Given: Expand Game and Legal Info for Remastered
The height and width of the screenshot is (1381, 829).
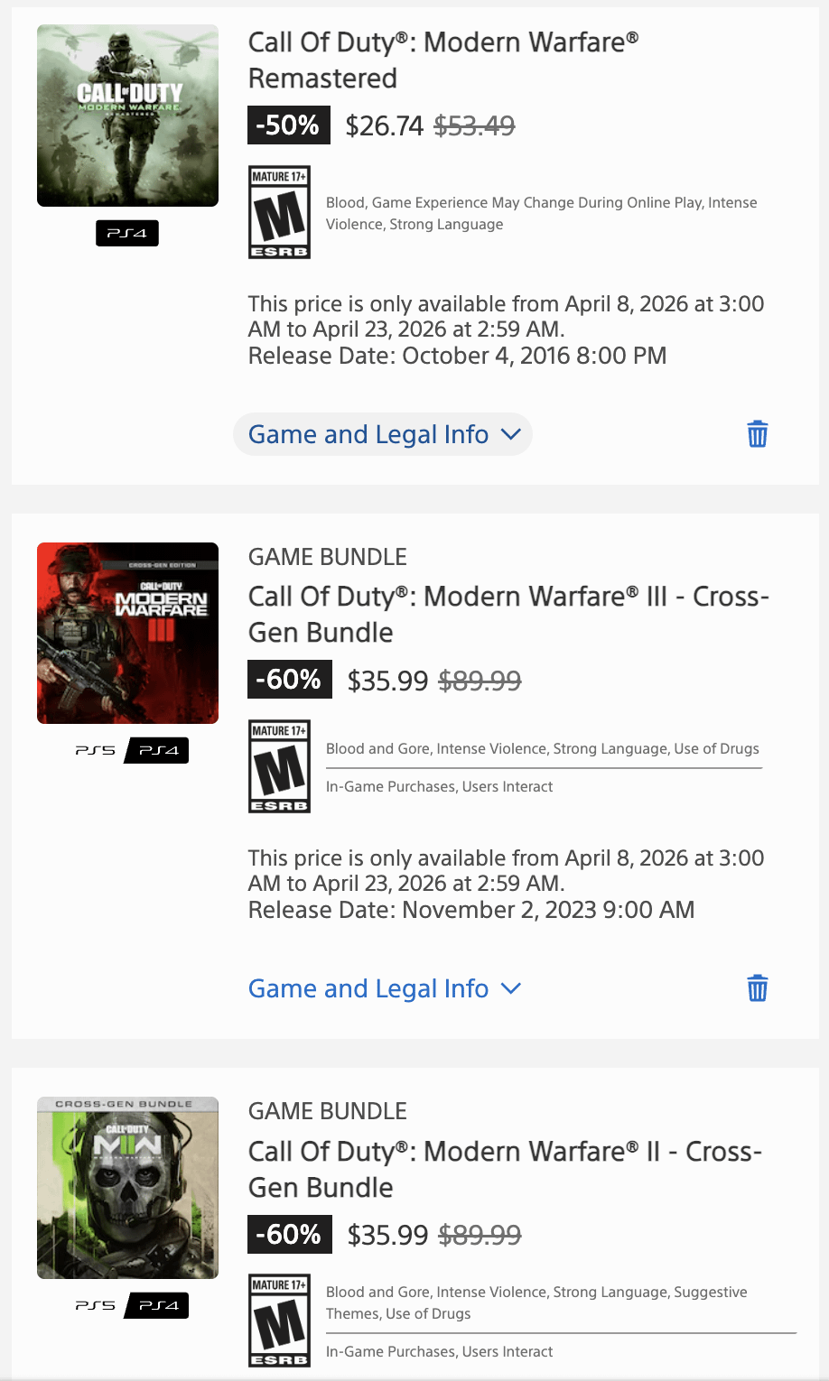Looking at the screenshot, I should [368, 434].
